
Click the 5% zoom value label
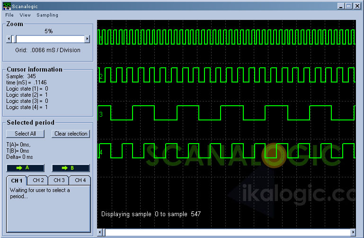coord(49,31)
